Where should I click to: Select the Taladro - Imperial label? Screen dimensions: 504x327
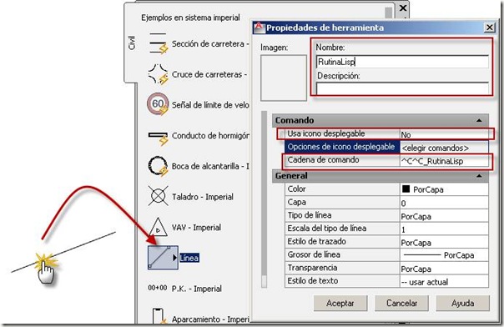pyautogui.click(x=203, y=197)
